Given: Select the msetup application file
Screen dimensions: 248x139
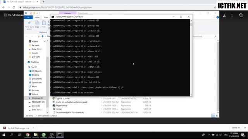Looking at the screenshot, I should click(x=59, y=109).
